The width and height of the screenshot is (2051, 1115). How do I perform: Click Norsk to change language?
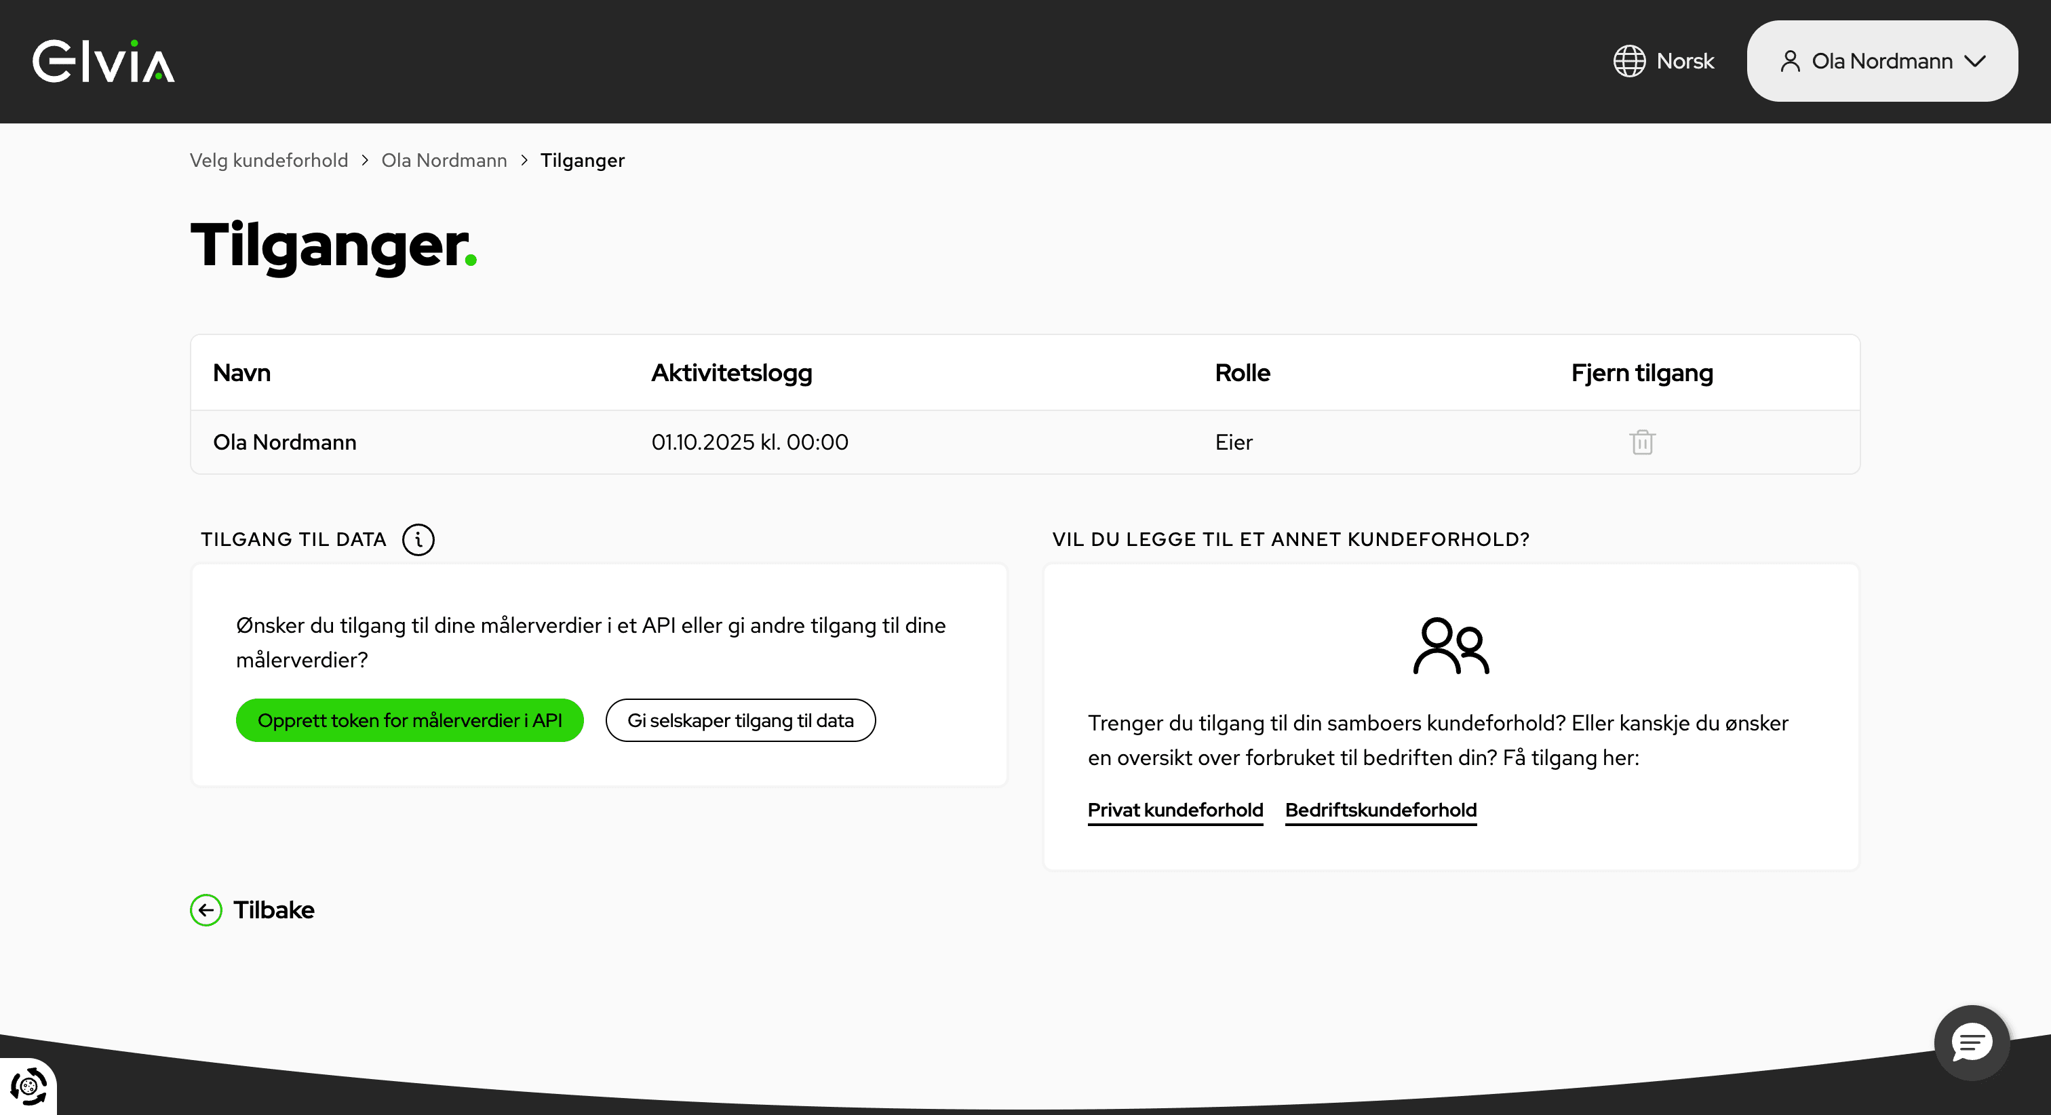coord(1685,60)
